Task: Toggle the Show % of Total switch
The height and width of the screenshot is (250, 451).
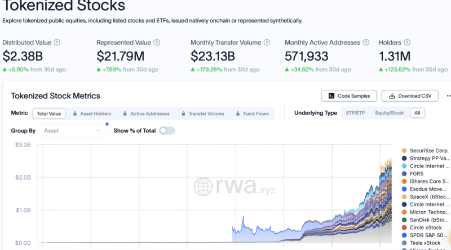Action: [x=167, y=131]
